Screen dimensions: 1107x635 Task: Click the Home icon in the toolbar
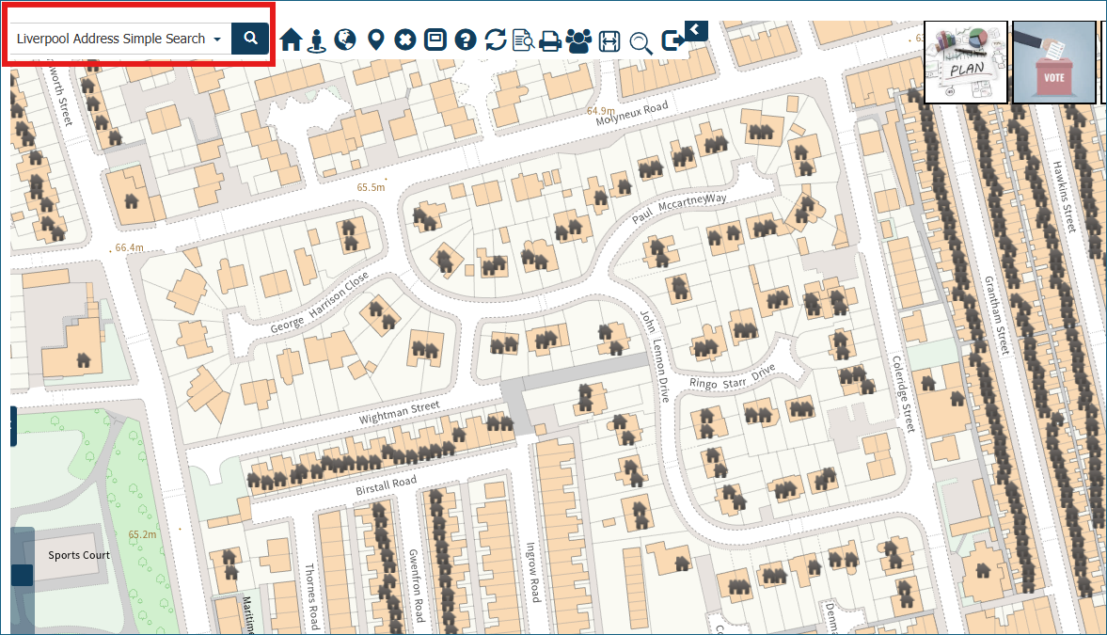(291, 40)
